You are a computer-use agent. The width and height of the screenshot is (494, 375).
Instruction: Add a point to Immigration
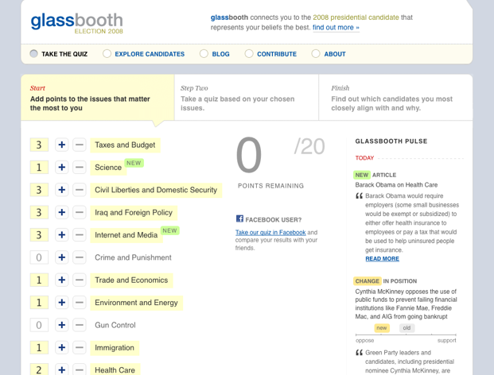62,348
